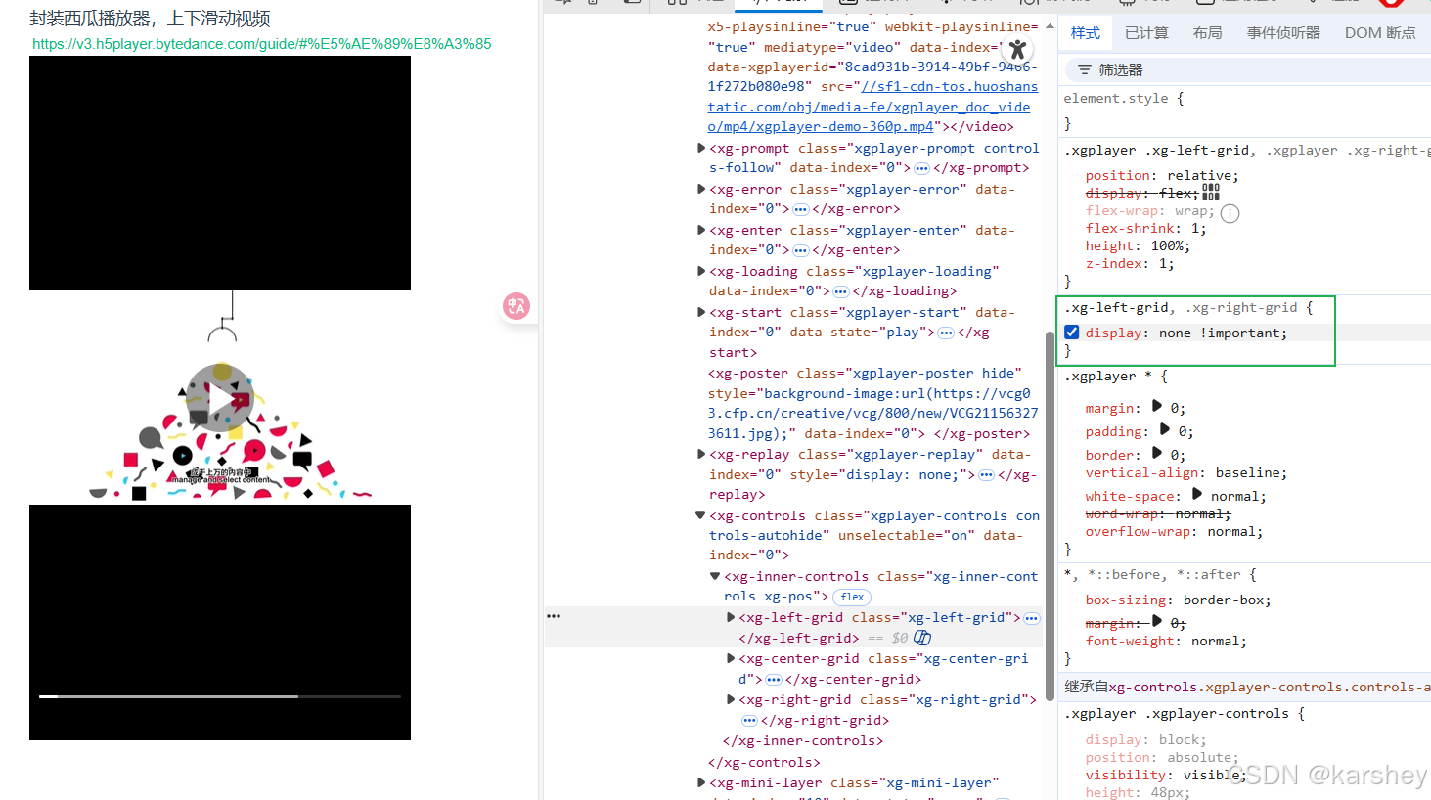The width and height of the screenshot is (1431, 800).
Task: Click the ellipsis badge in the xg-left-grid node
Action: (1031, 618)
